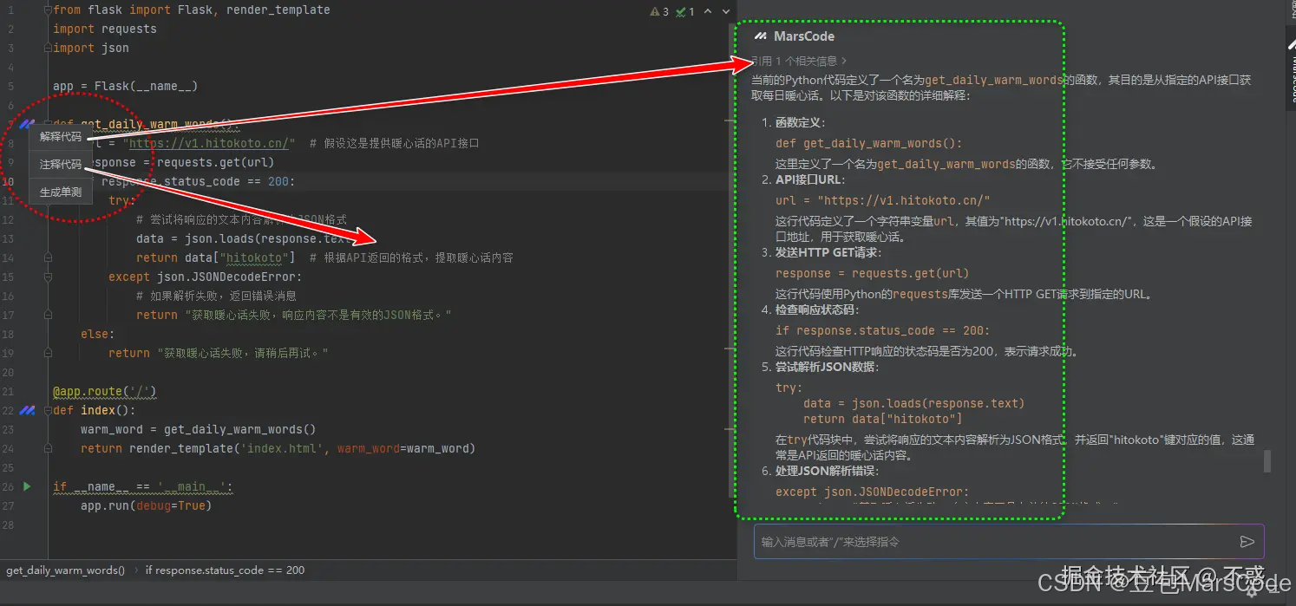This screenshot has width=1296, height=606.
Task: Click the MarsCode gutter icon beside def get_daily_warm_words
Action: click(27, 124)
